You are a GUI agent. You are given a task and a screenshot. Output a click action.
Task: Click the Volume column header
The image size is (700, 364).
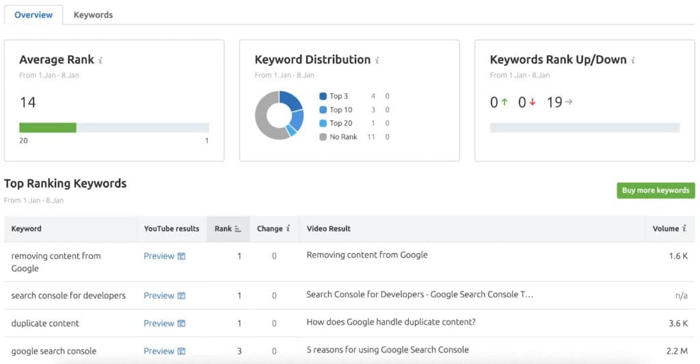tap(665, 229)
